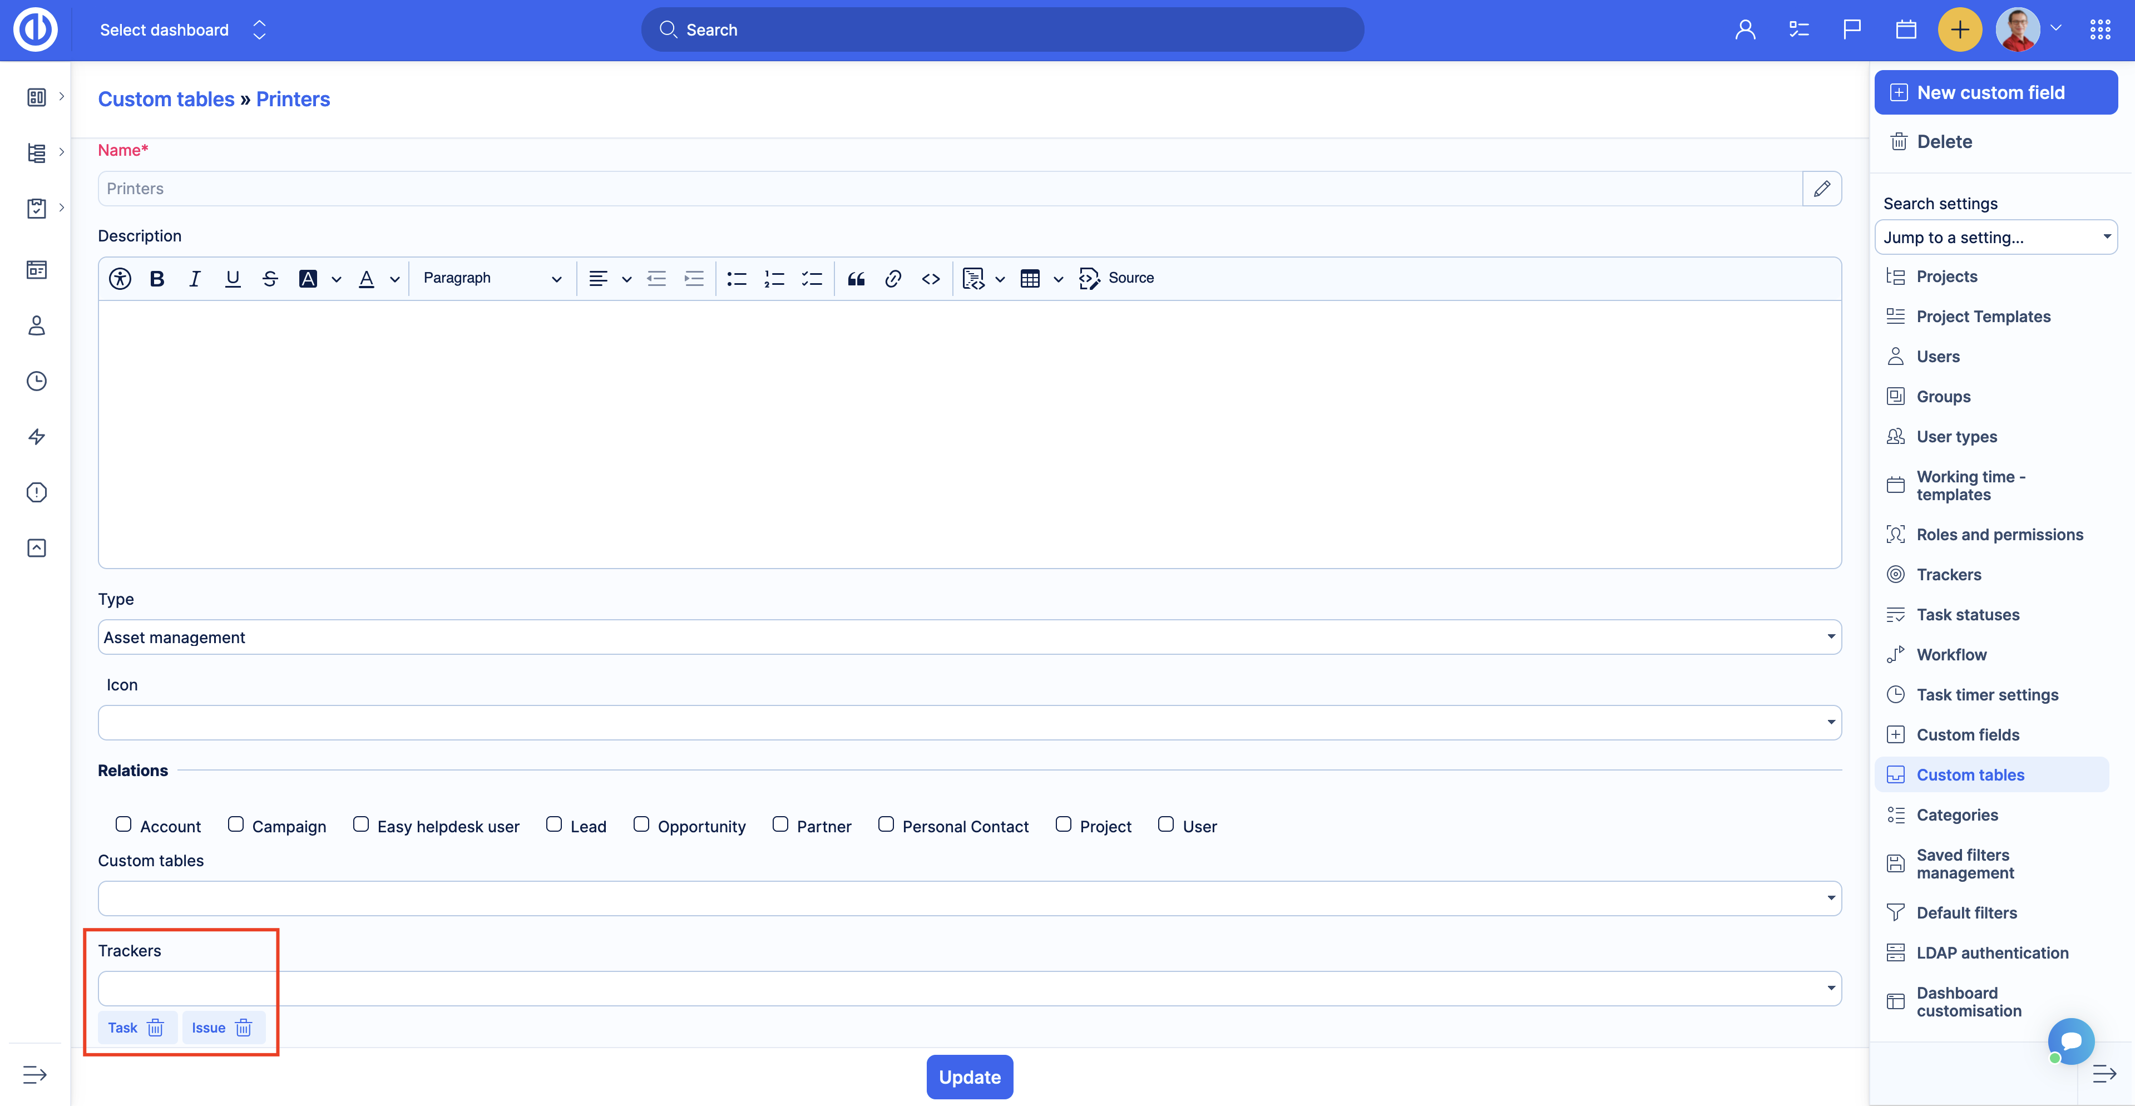The width and height of the screenshot is (2135, 1106).
Task: Click the New custom field button
Action: [1995, 93]
